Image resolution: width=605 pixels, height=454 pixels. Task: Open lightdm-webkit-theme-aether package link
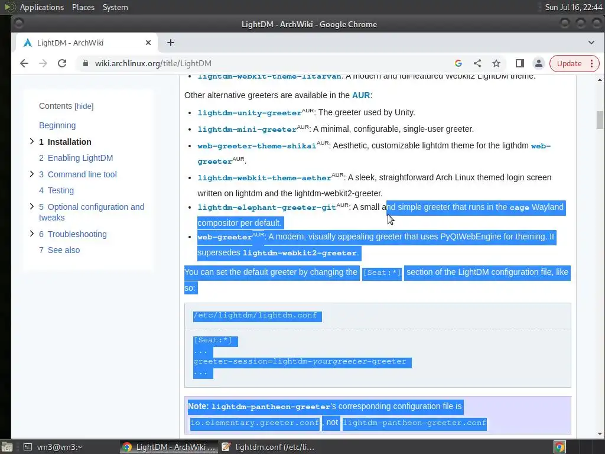click(x=264, y=178)
